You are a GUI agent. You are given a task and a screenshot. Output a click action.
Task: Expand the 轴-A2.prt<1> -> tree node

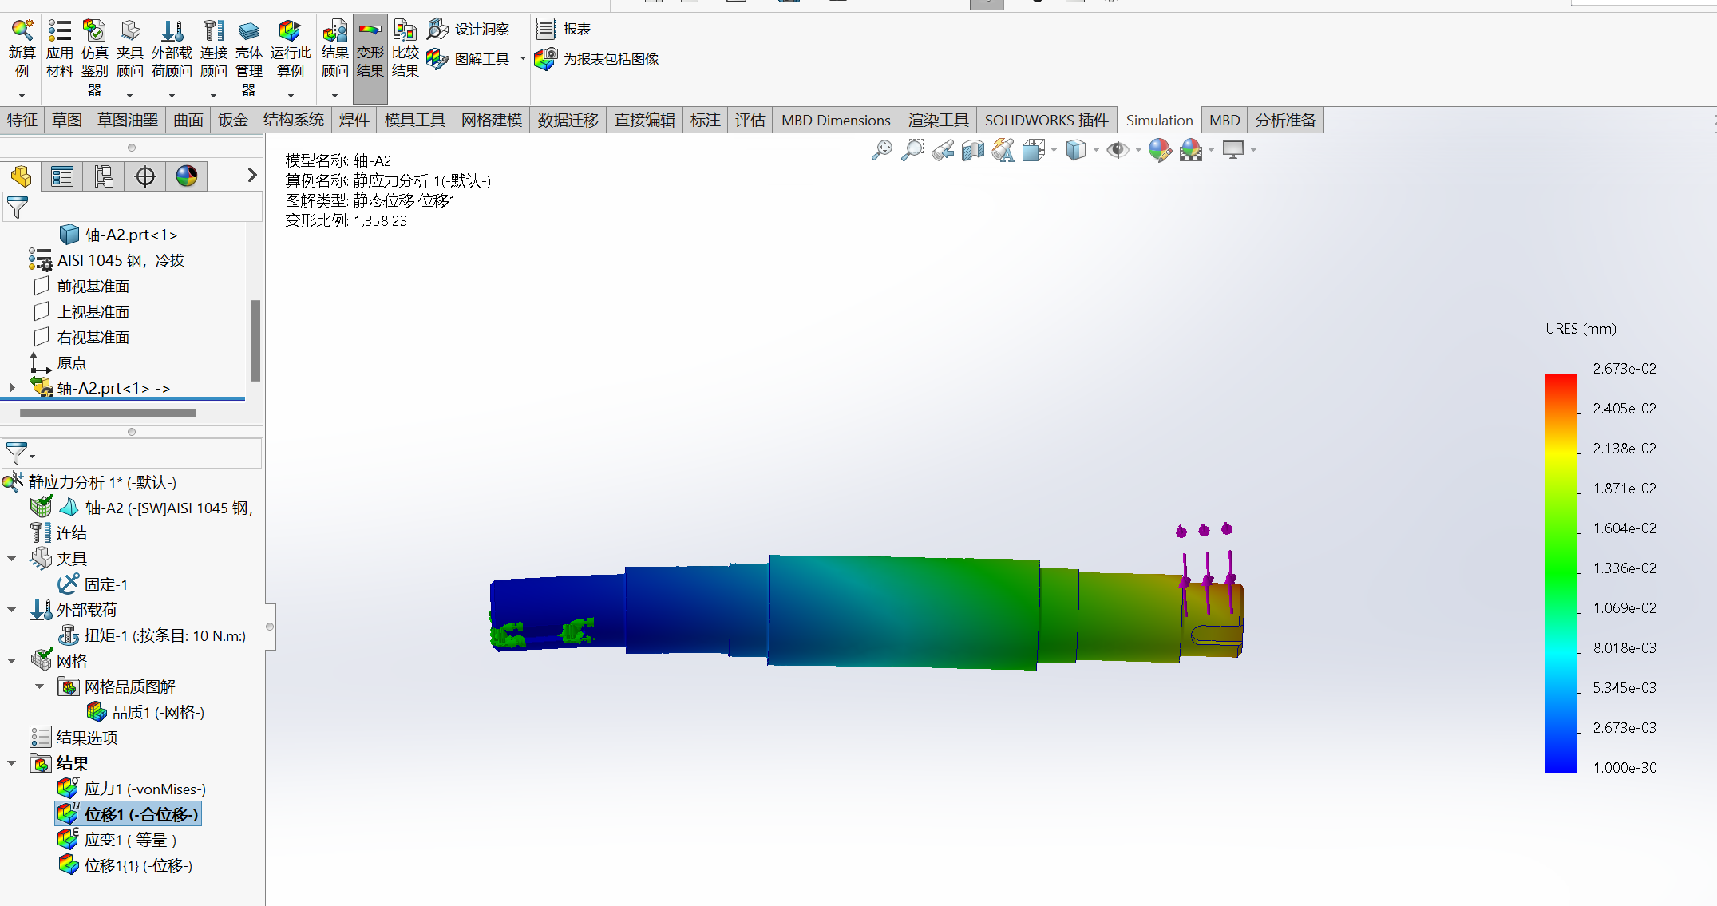pyautogui.click(x=12, y=388)
